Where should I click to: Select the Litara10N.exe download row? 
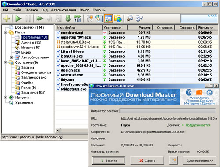click(x=137, y=51)
